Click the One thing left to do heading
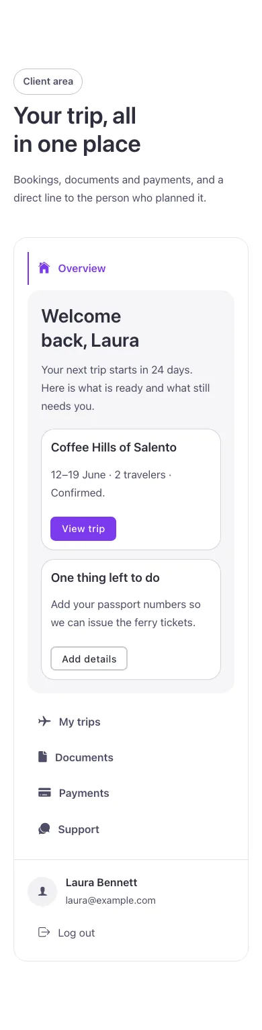Screen dimensions: 262x1030 (105, 578)
